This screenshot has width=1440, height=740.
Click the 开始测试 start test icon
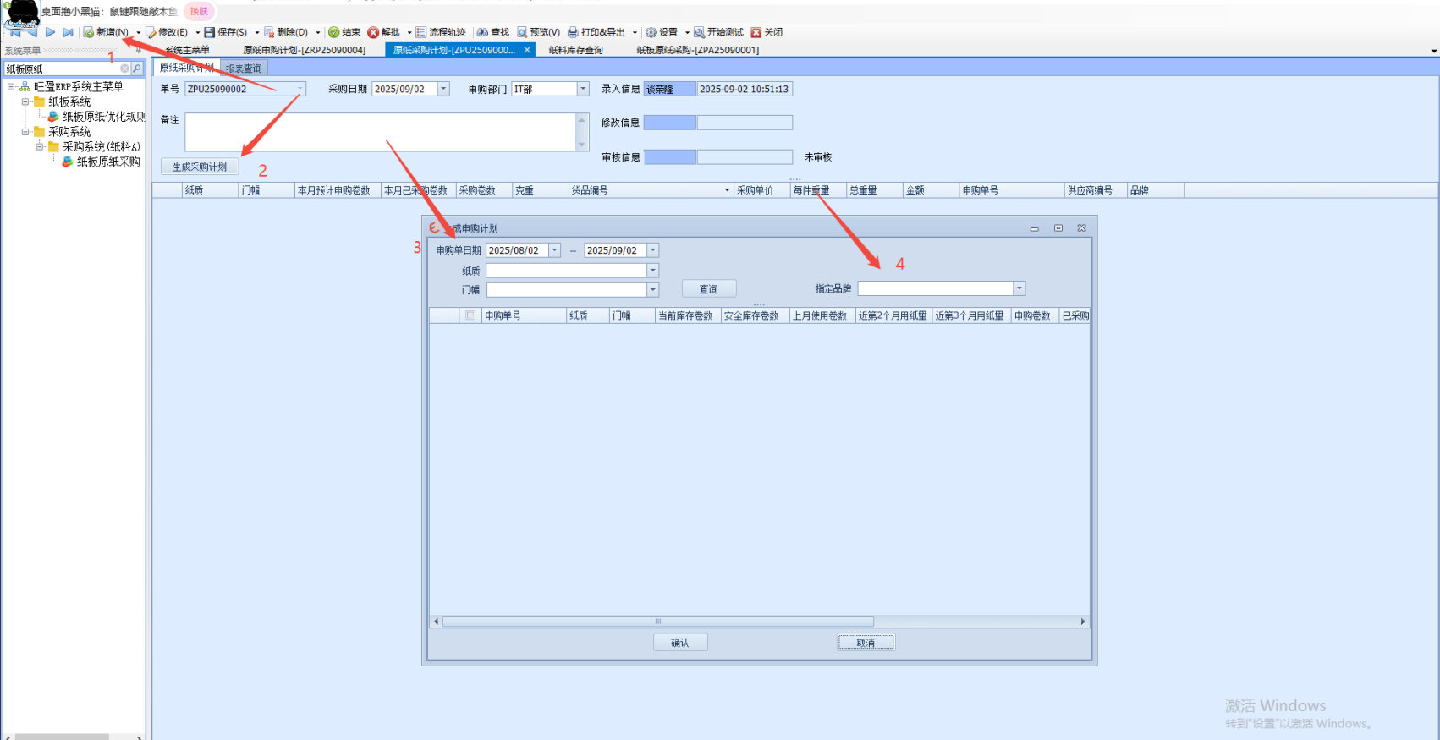(700, 32)
